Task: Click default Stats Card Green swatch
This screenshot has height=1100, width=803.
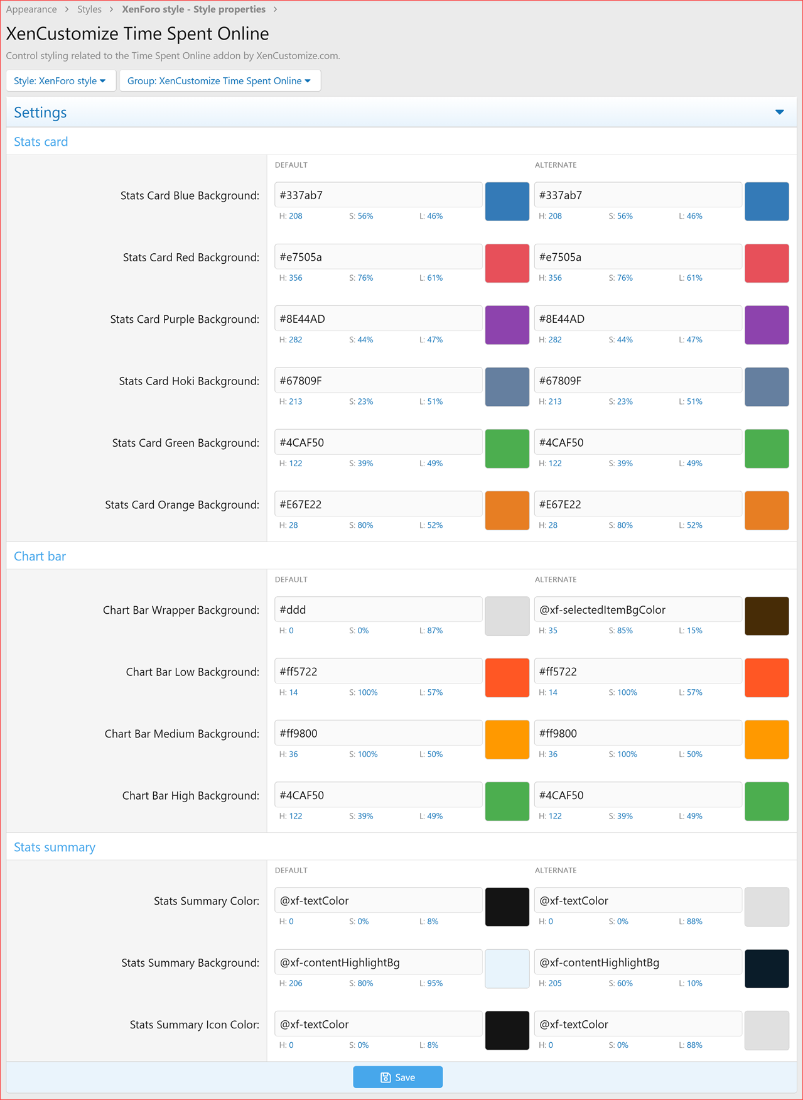Action: point(507,449)
